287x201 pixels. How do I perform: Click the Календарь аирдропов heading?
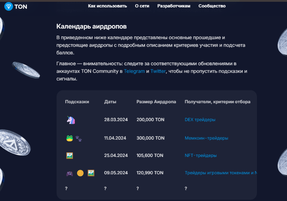(92, 26)
